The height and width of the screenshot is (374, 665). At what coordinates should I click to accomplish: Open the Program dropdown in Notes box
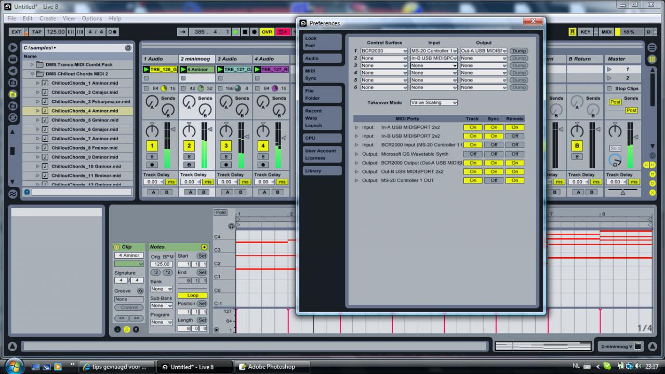click(161, 322)
